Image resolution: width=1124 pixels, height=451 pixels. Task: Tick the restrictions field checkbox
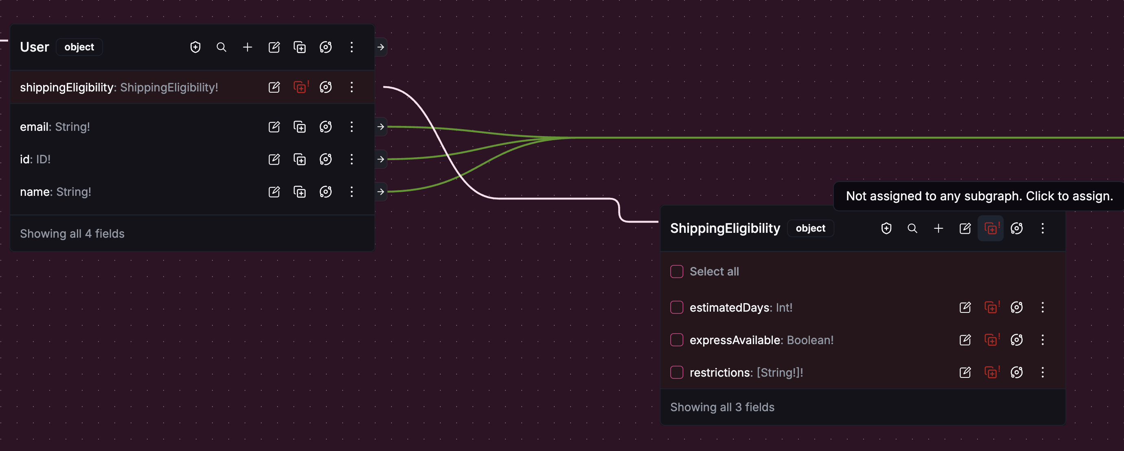pyautogui.click(x=677, y=372)
